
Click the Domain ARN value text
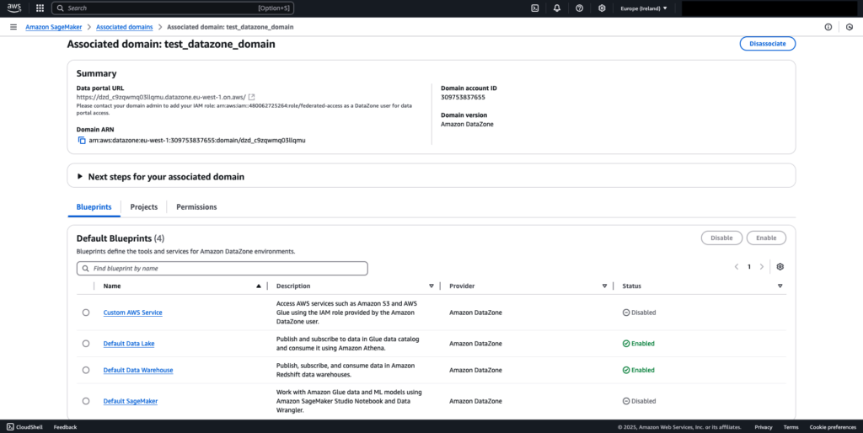[x=197, y=141]
